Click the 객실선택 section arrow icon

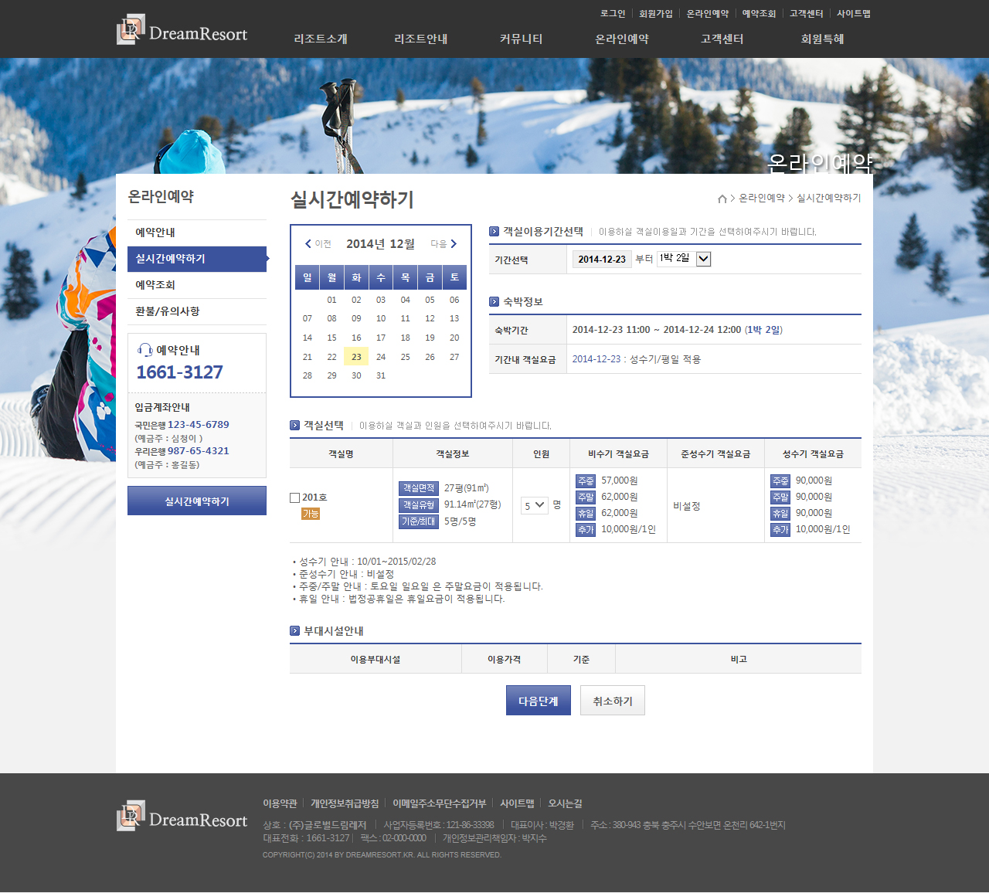click(294, 426)
